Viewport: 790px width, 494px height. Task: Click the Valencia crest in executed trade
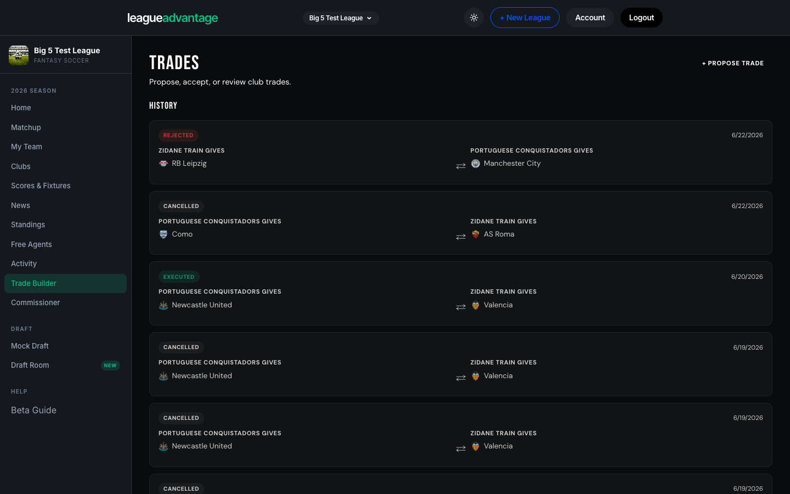[x=476, y=305]
